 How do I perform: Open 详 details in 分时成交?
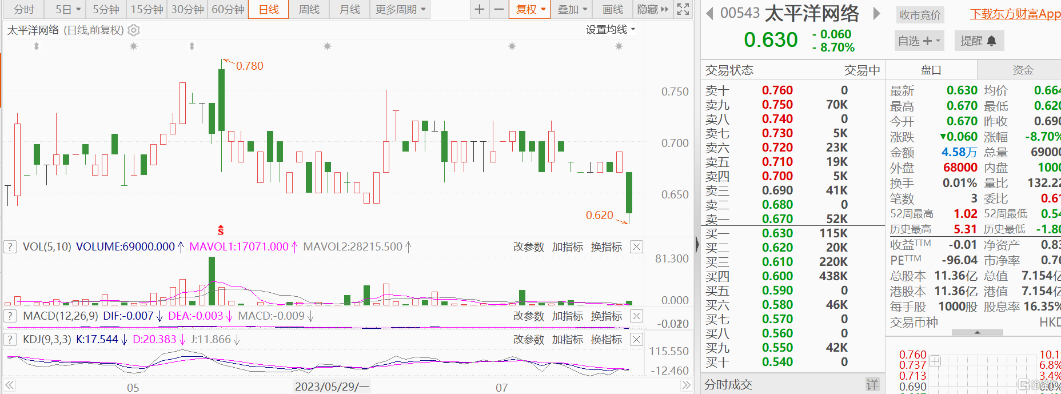[872, 384]
